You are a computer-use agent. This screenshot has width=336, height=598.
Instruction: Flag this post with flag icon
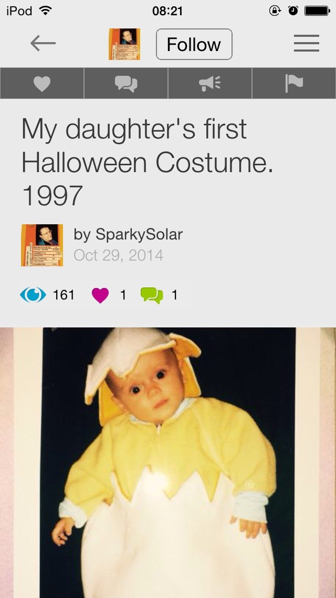(293, 84)
